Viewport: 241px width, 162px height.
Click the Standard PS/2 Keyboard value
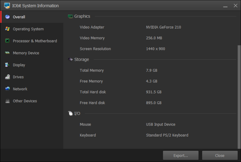click(x=167, y=135)
